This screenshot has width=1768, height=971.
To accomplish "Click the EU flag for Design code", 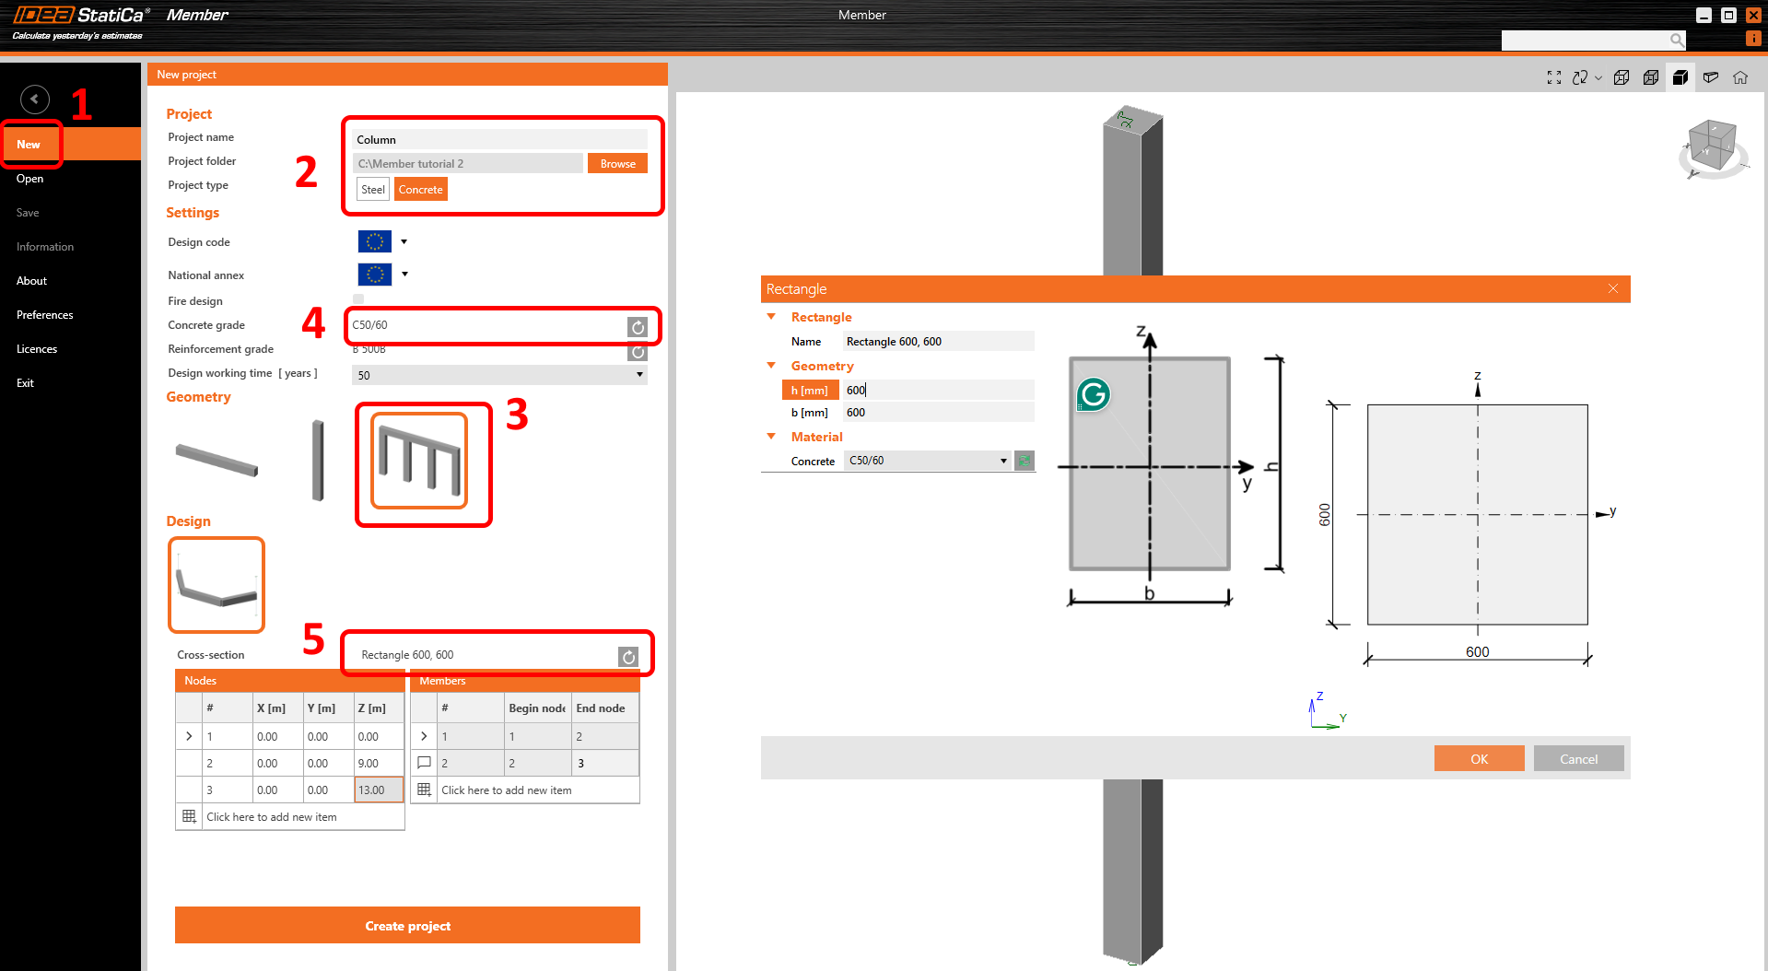I will (375, 241).
